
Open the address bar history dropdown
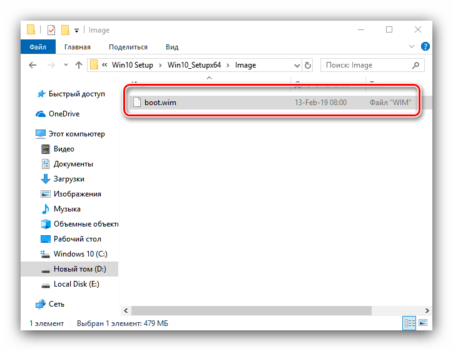297,66
